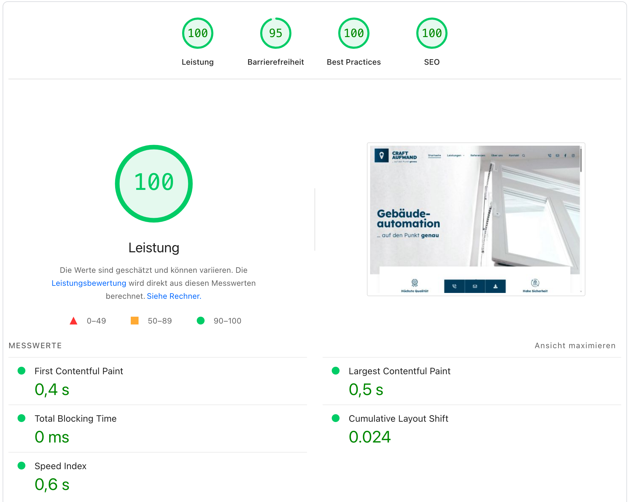The image size is (629, 502).
Task: Click the orange 50–89 legend marker
Action: (x=135, y=321)
